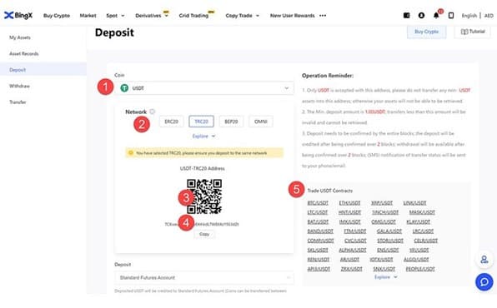The image size is (497, 308).
Task: Open MASK/USDT contract link
Action: pos(422,212)
